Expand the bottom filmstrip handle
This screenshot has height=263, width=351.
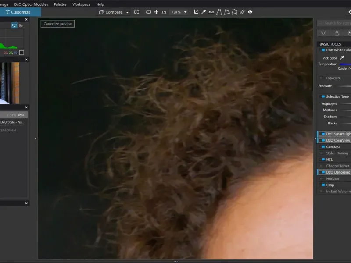[x=175, y=261]
